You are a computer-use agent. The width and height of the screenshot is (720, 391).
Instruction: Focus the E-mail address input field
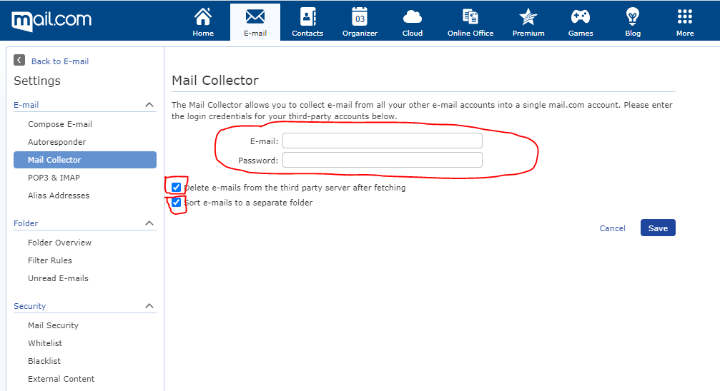coord(382,141)
